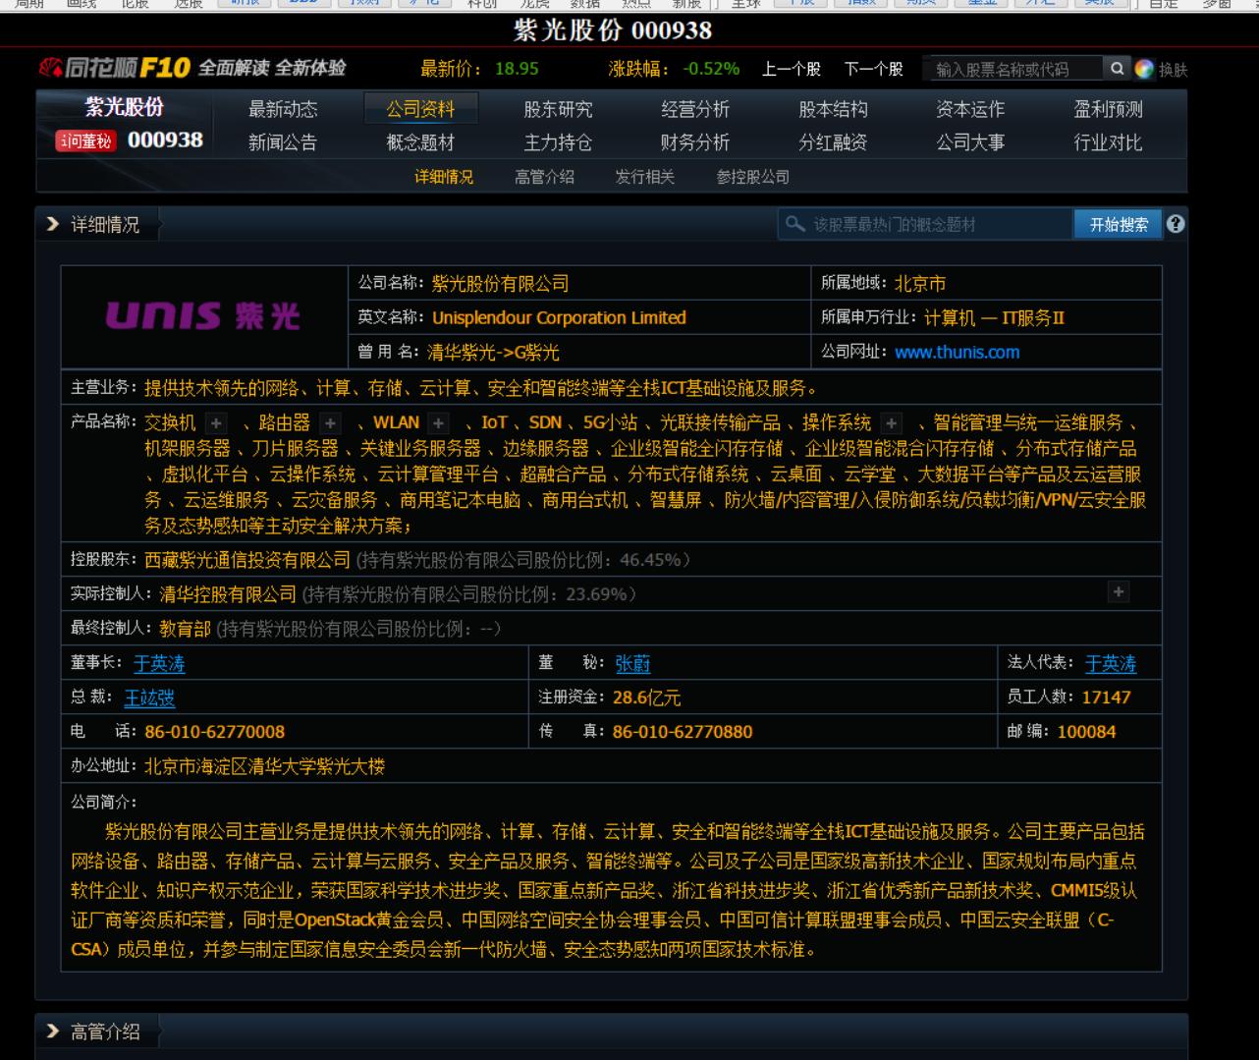Open the skin changer color wheel icon
The width and height of the screenshot is (1259, 1060).
click(1144, 69)
